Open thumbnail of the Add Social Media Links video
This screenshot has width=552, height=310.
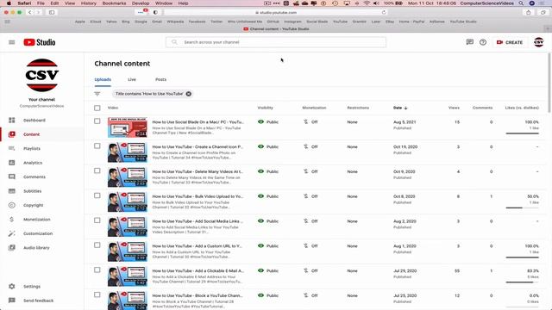(128, 226)
